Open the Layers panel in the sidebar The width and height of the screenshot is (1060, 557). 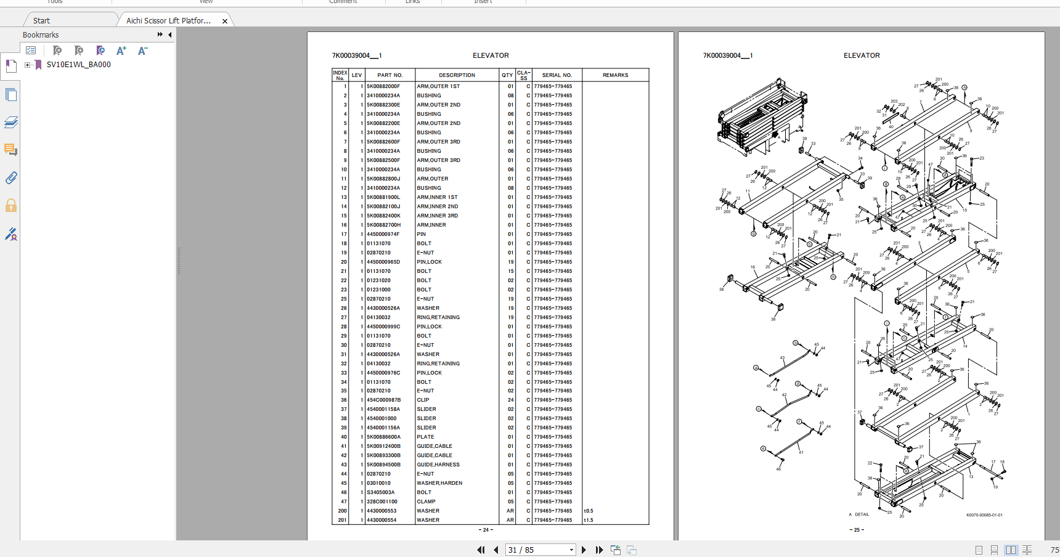coord(11,122)
